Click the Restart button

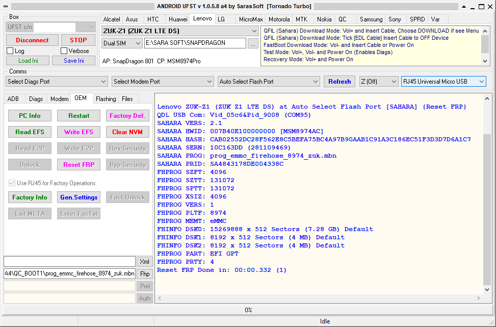click(79, 115)
